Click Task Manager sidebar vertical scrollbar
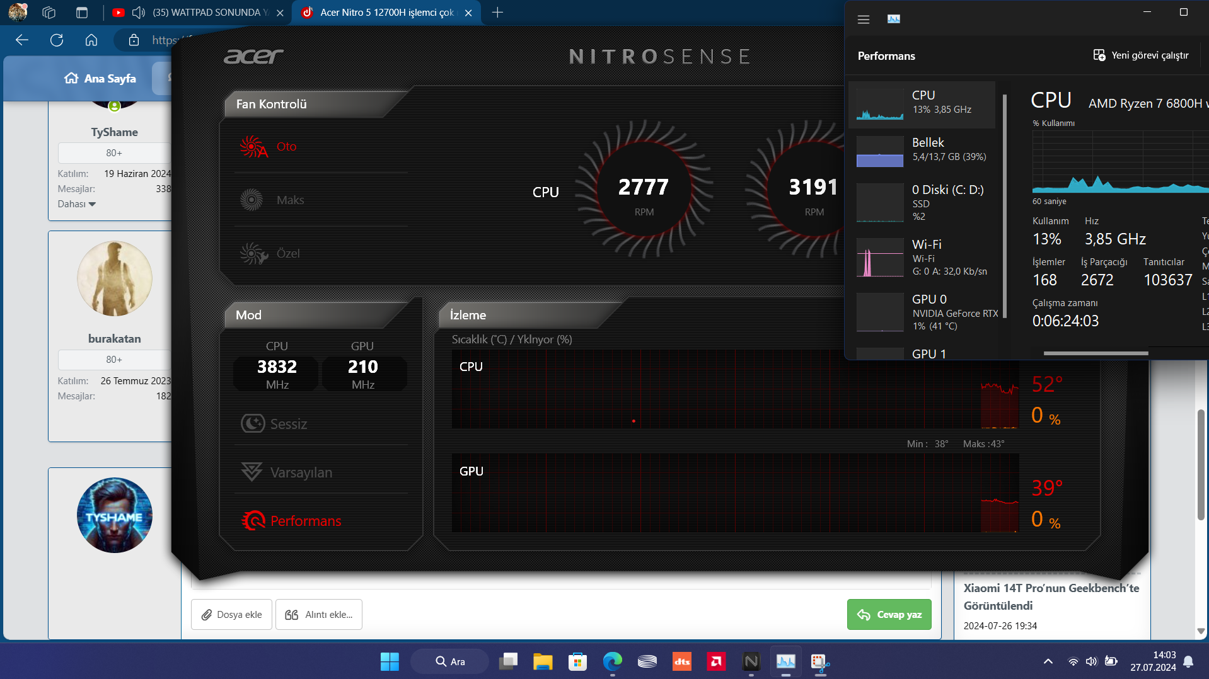 click(x=1004, y=205)
